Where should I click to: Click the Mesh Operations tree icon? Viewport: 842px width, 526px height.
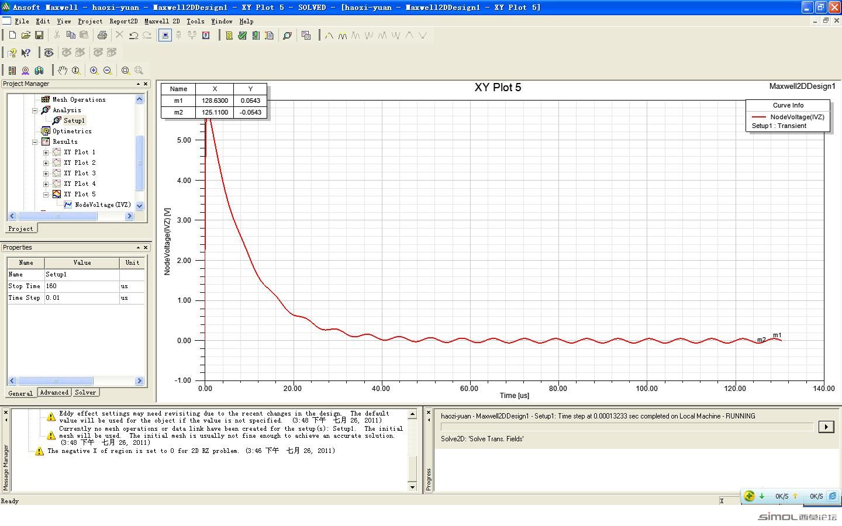point(46,99)
